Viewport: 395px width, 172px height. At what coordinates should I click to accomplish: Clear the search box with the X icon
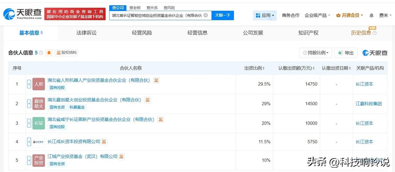pos(206,15)
